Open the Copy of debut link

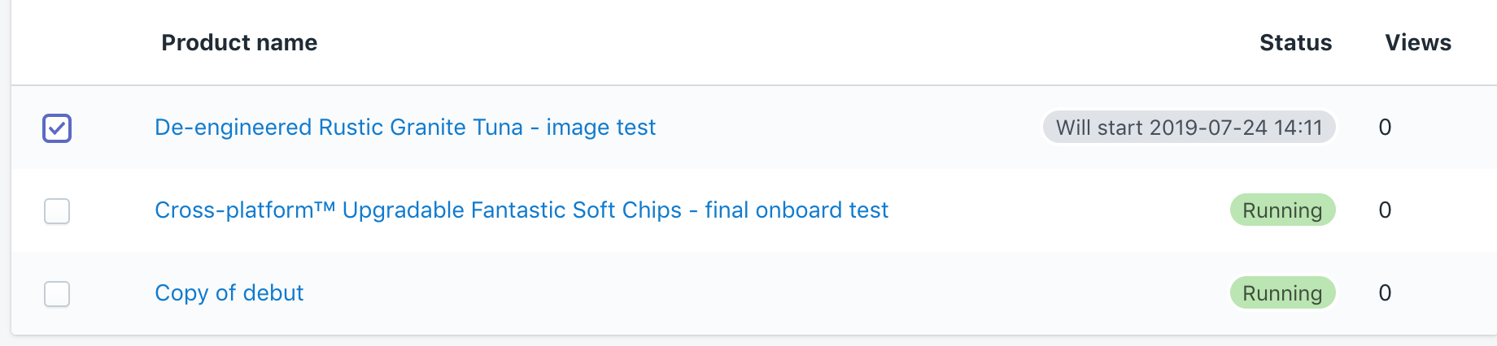229,293
